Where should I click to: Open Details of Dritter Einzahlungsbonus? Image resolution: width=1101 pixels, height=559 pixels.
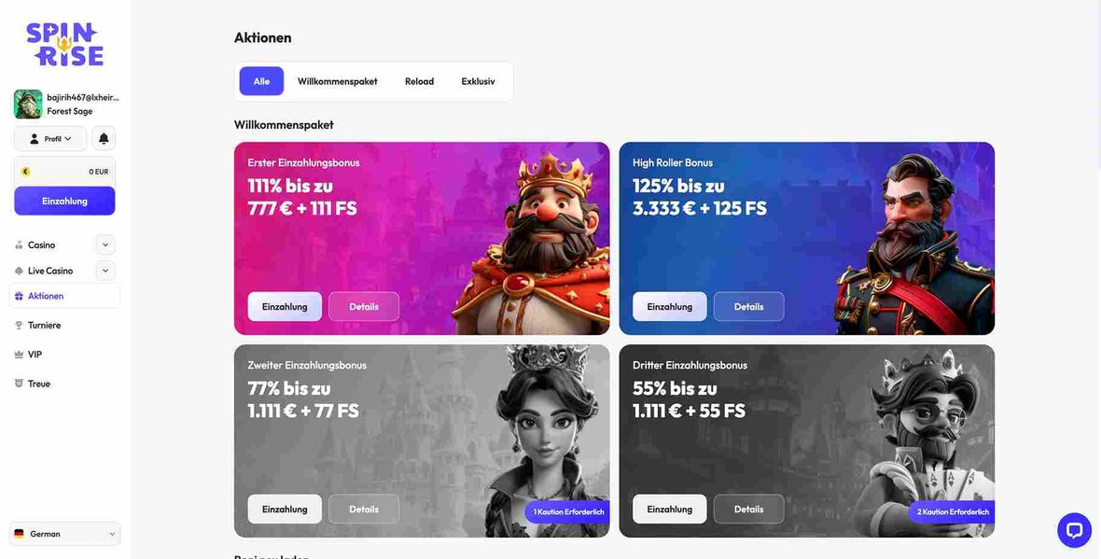(x=748, y=510)
